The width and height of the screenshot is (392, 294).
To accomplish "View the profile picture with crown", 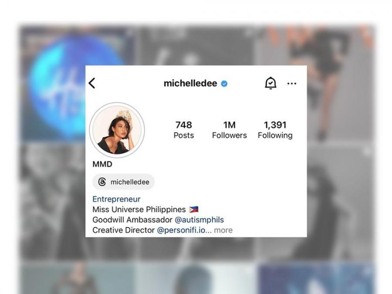I will point(117,130).
